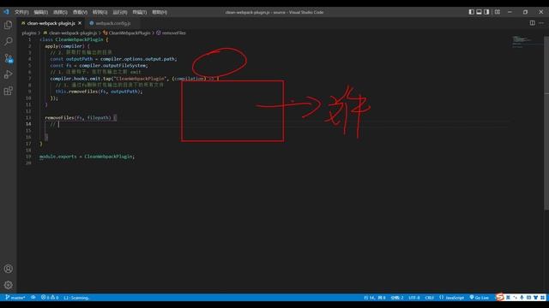Open the Search view in activity bar
The width and height of the screenshot is (549, 308).
coord(8,41)
